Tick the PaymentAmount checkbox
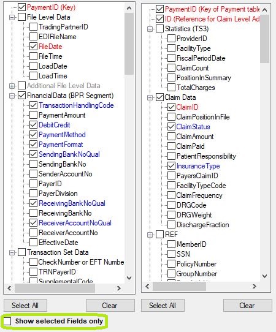 coord(33,115)
